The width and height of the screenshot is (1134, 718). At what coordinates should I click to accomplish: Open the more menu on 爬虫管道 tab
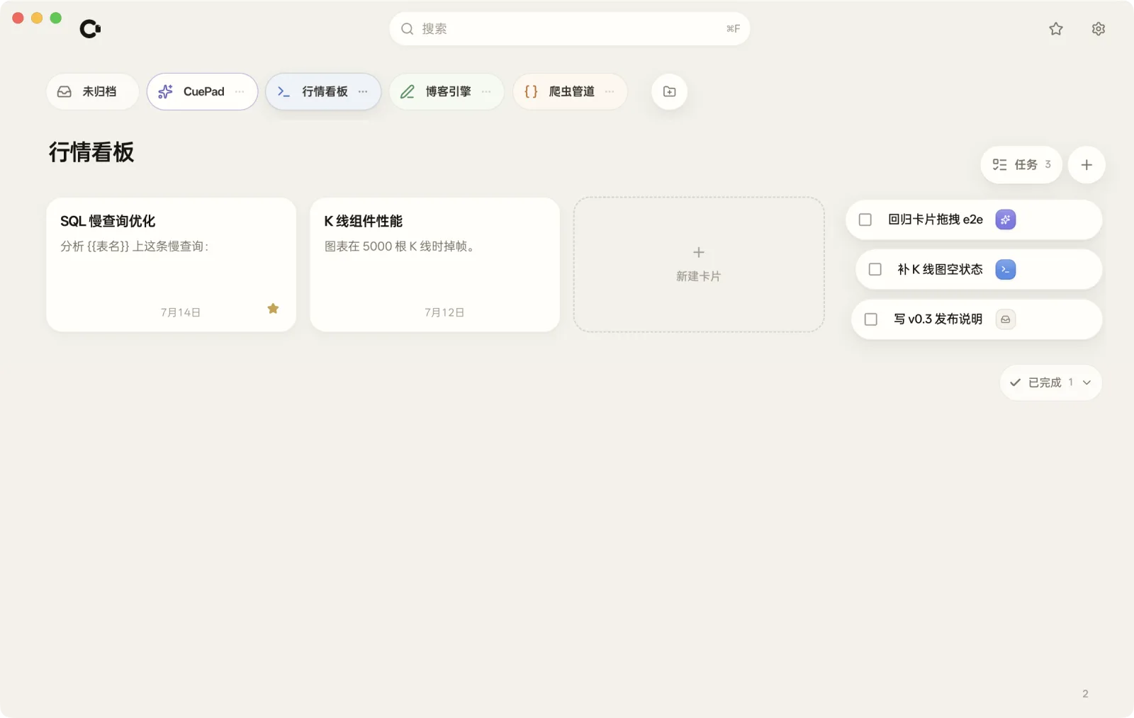pos(610,91)
